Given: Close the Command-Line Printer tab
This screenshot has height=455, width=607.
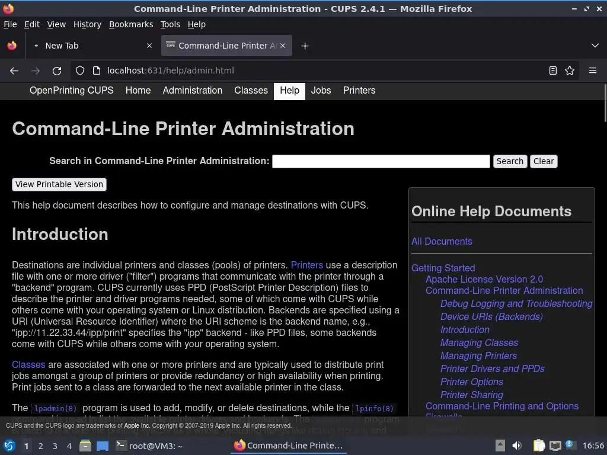Looking at the screenshot, I should click(283, 46).
